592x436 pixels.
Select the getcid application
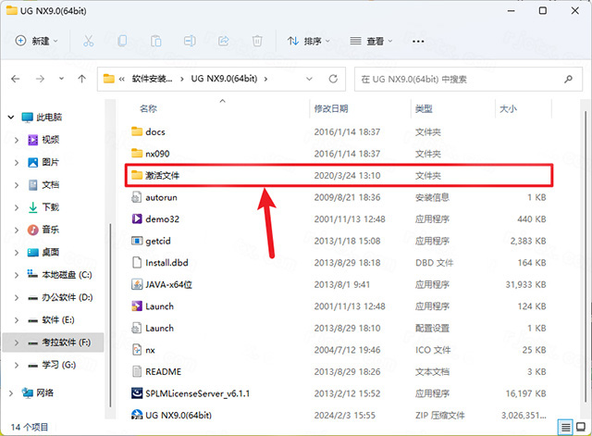point(151,241)
